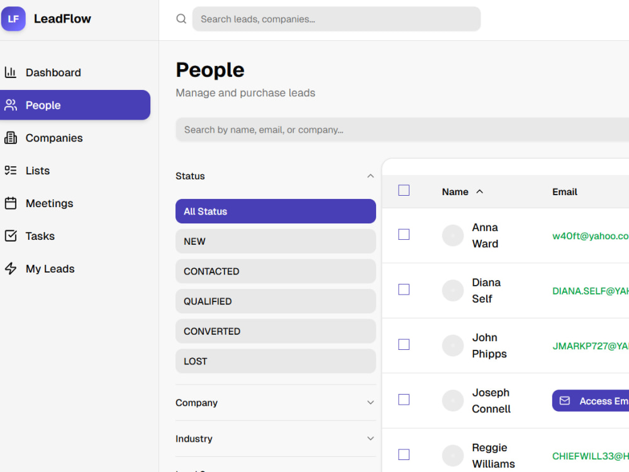Open Meetings in the sidebar
Image resolution: width=629 pixels, height=472 pixels.
[x=75, y=203]
